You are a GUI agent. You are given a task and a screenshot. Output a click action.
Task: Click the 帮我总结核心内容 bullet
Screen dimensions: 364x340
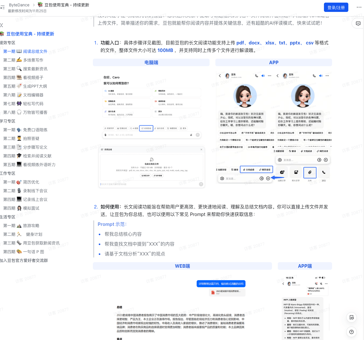(123, 234)
